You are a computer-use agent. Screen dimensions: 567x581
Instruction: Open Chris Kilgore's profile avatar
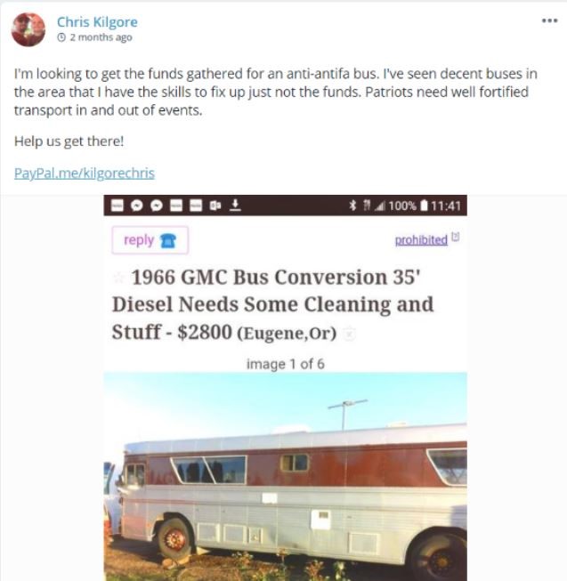coord(28,29)
